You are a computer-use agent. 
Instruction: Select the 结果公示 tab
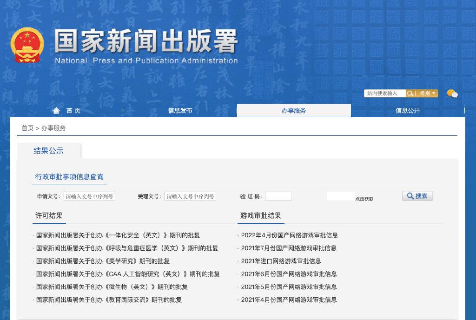(49, 151)
